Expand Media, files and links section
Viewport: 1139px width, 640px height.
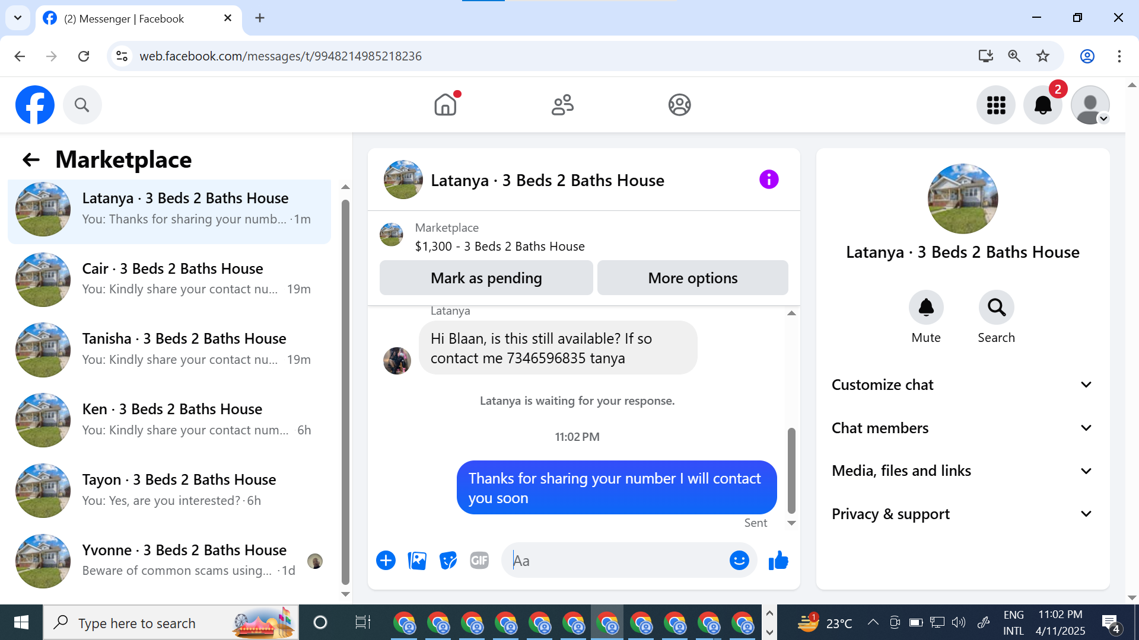pos(962,471)
